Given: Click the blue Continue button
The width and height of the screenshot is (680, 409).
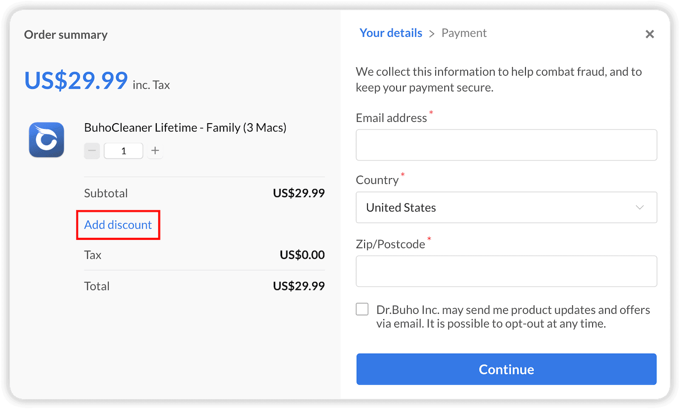Looking at the screenshot, I should (506, 369).
